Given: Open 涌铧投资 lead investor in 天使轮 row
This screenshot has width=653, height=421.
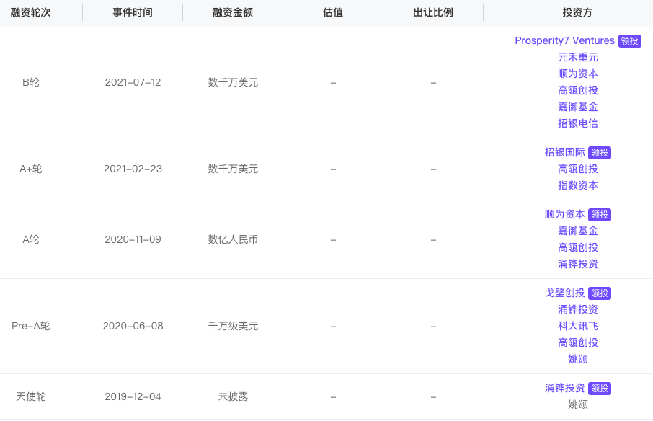Looking at the screenshot, I should click(x=565, y=388).
